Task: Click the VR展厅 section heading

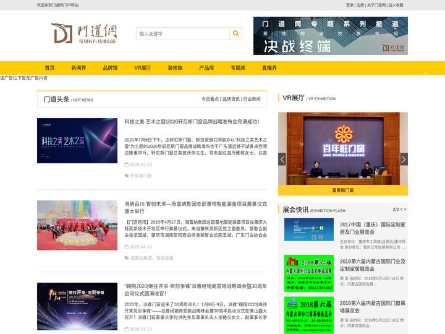Action: pyautogui.click(x=294, y=98)
